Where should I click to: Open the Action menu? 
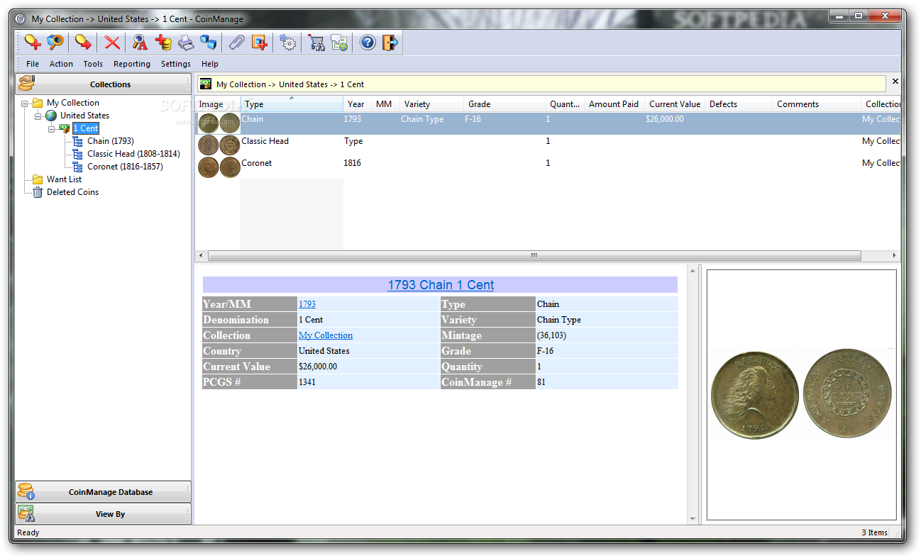tap(61, 64)
